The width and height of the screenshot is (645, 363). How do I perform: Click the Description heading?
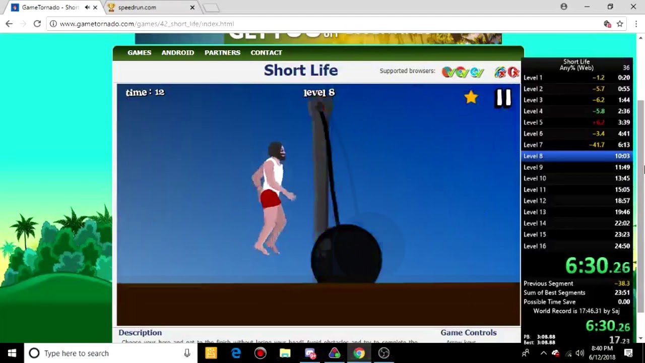[x=140, y=332]
